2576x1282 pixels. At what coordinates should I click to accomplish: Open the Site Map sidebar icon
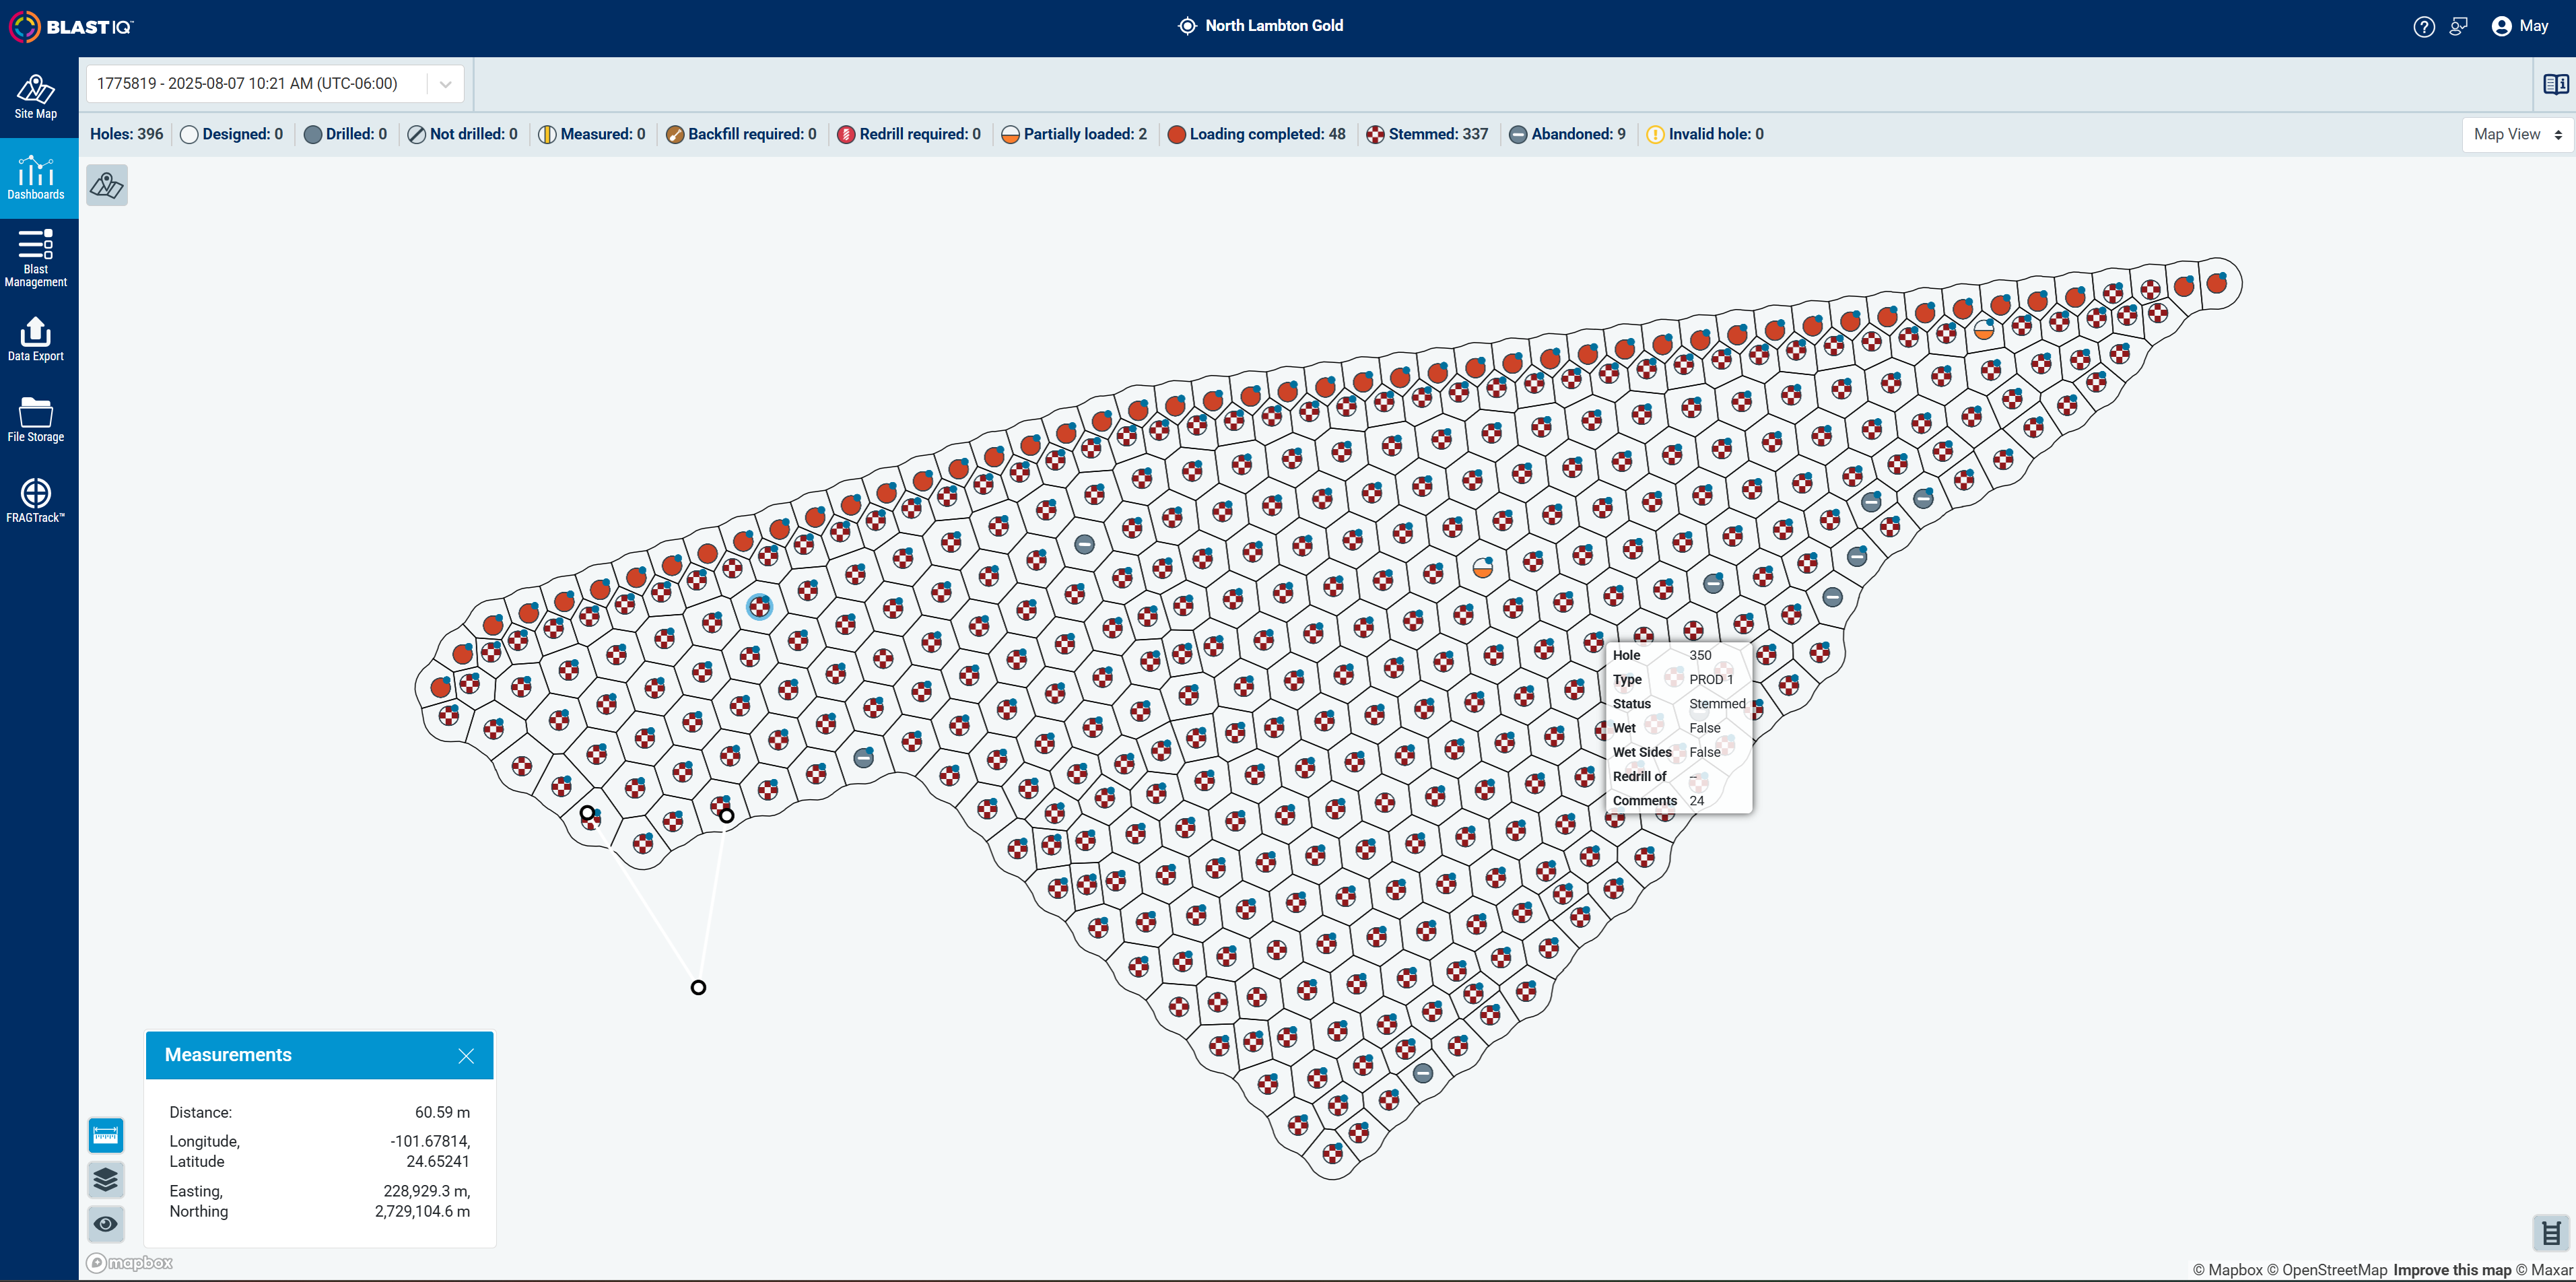pos(36,97)
